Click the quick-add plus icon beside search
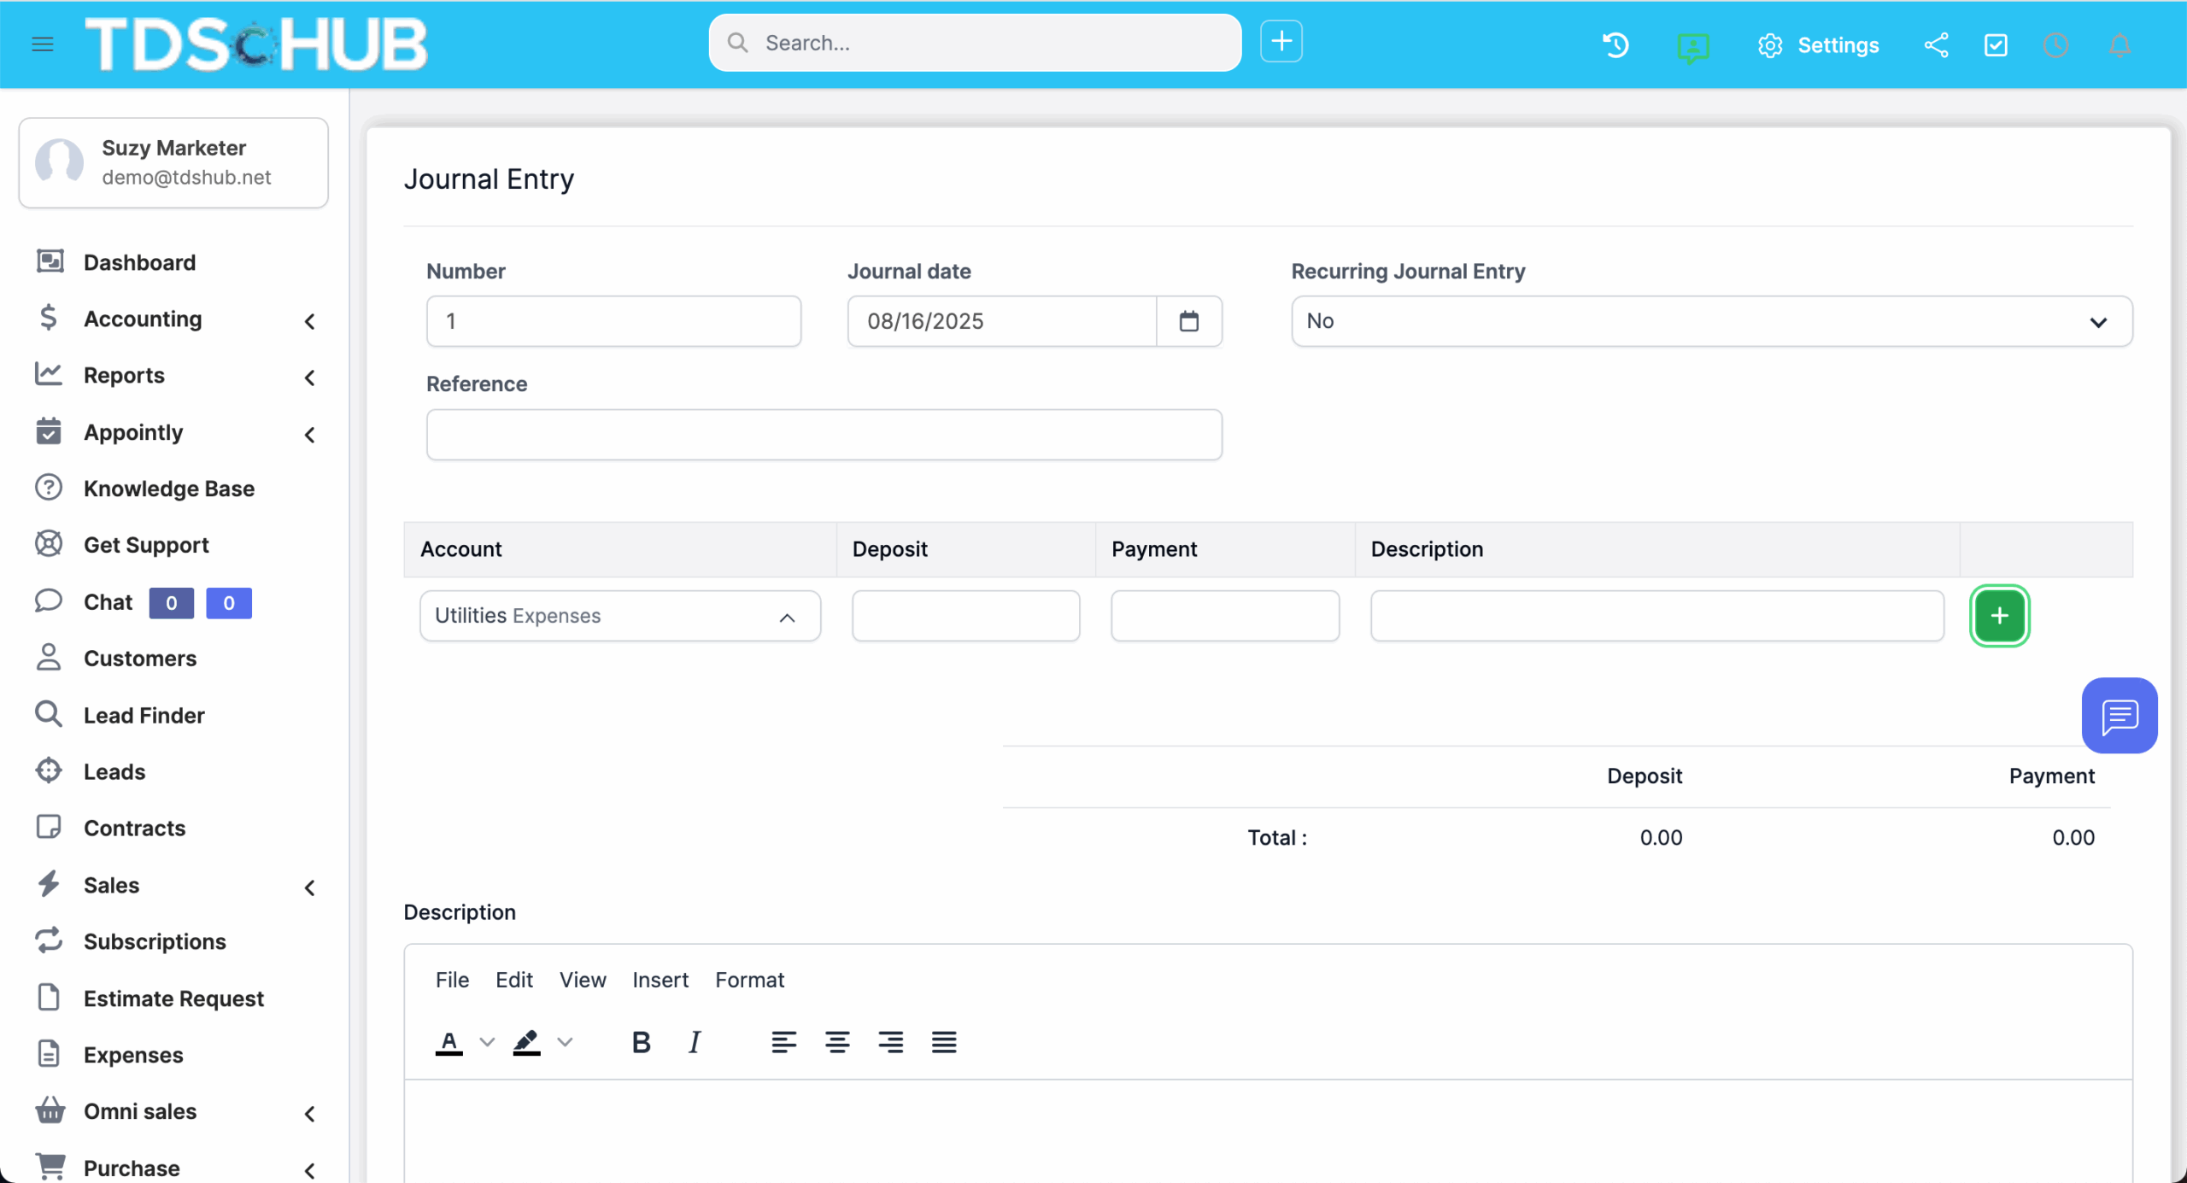Image resolution: width=2187 pixels, height=1183 pixels. tap(1281, 42)
